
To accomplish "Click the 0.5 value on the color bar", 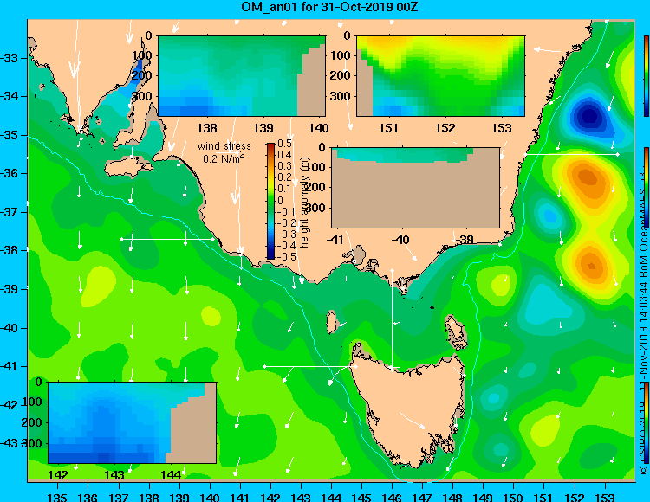I will coord(284,144).
